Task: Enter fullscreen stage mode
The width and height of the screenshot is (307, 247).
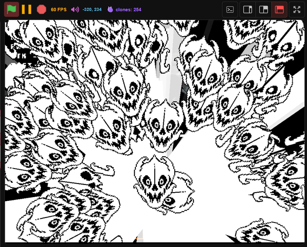Action: [297, 9]
